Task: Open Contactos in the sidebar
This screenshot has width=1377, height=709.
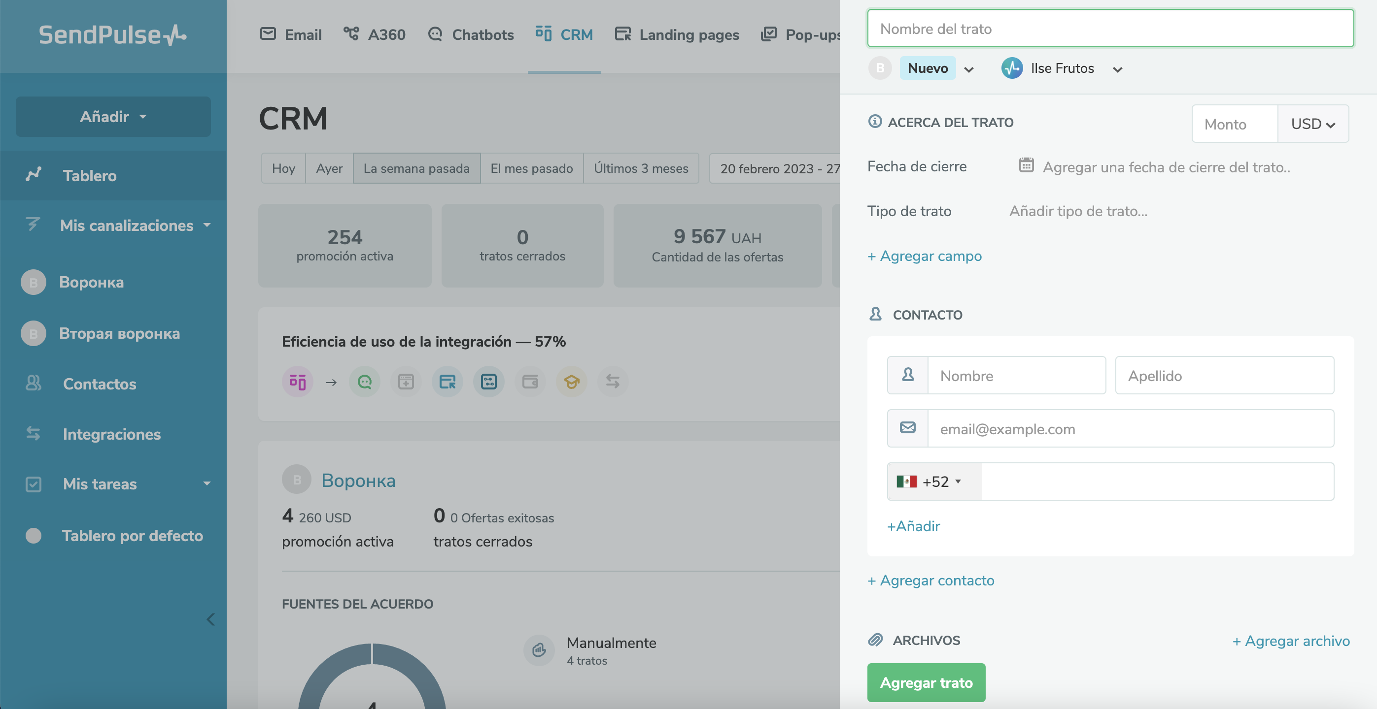Action: pyautogui.click(x=100, y=384)
